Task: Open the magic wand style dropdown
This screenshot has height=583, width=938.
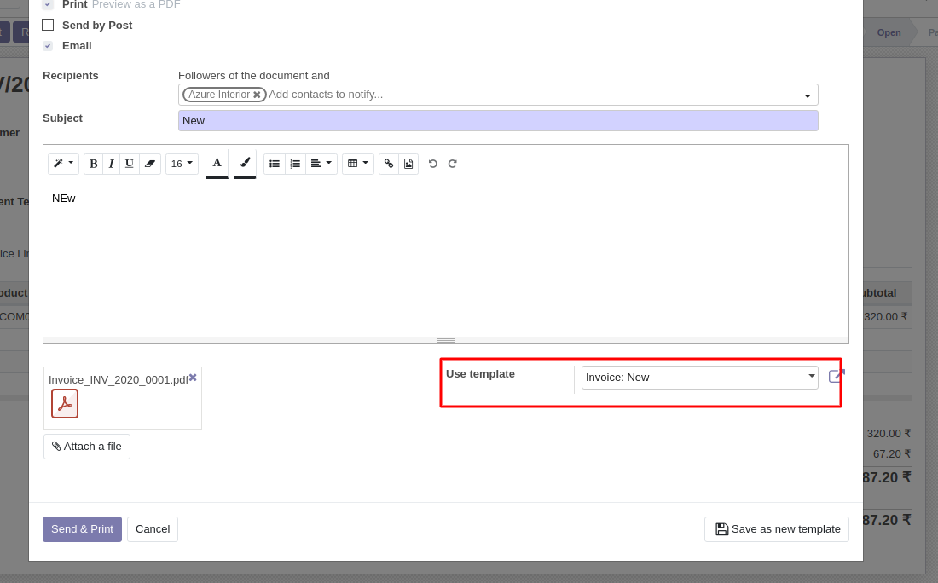Action: 63,164
